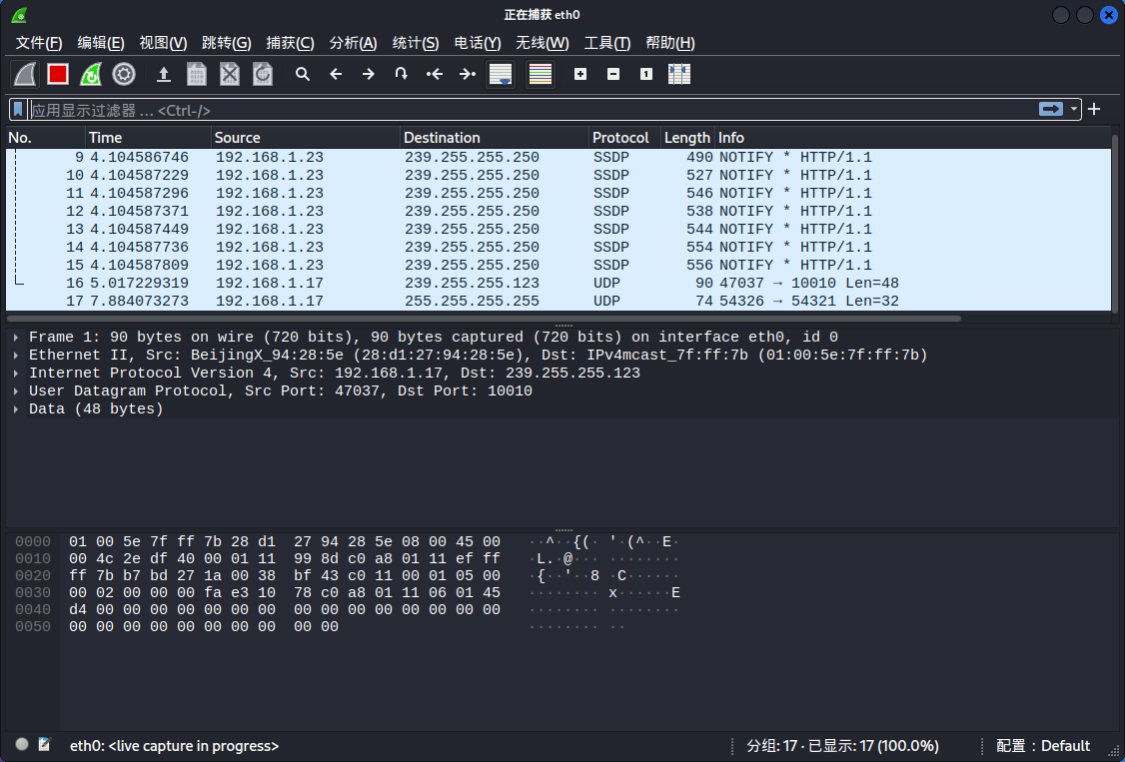Open the 无线(W) menu

(x=543, y=43)
